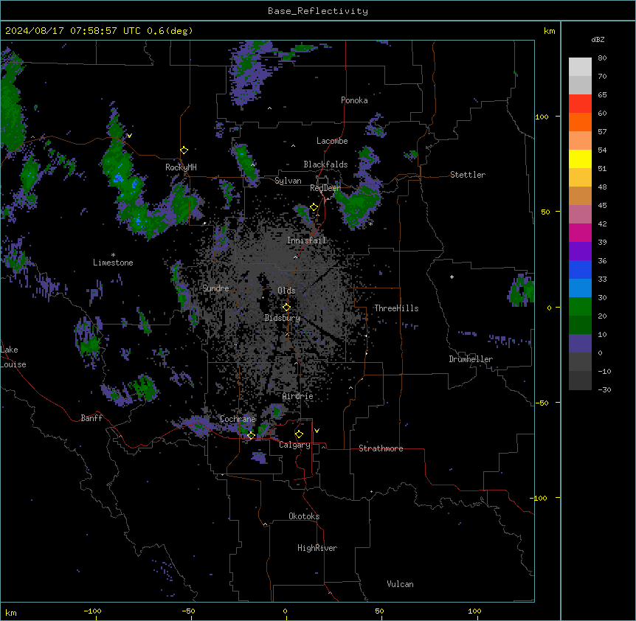Click the ThreeHills label
This screenshot has width=636, height=621.
(x=396, y=308)
